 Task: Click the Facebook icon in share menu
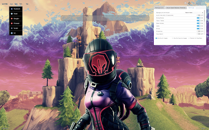point(12,9)
